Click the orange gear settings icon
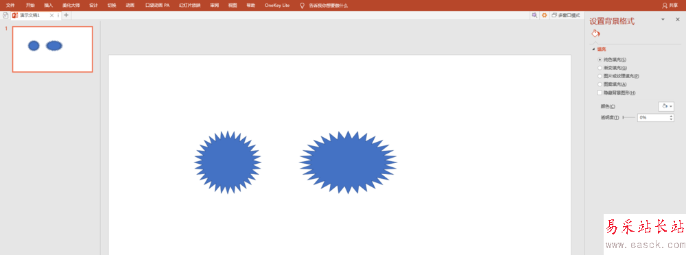 pyautogui.click(x=544, y=15)
